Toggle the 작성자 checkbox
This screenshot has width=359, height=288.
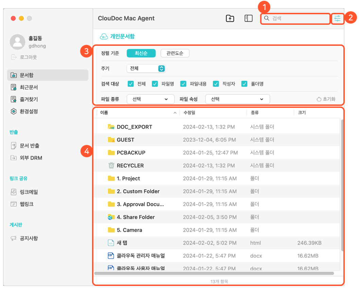click(x=216, y=84)
